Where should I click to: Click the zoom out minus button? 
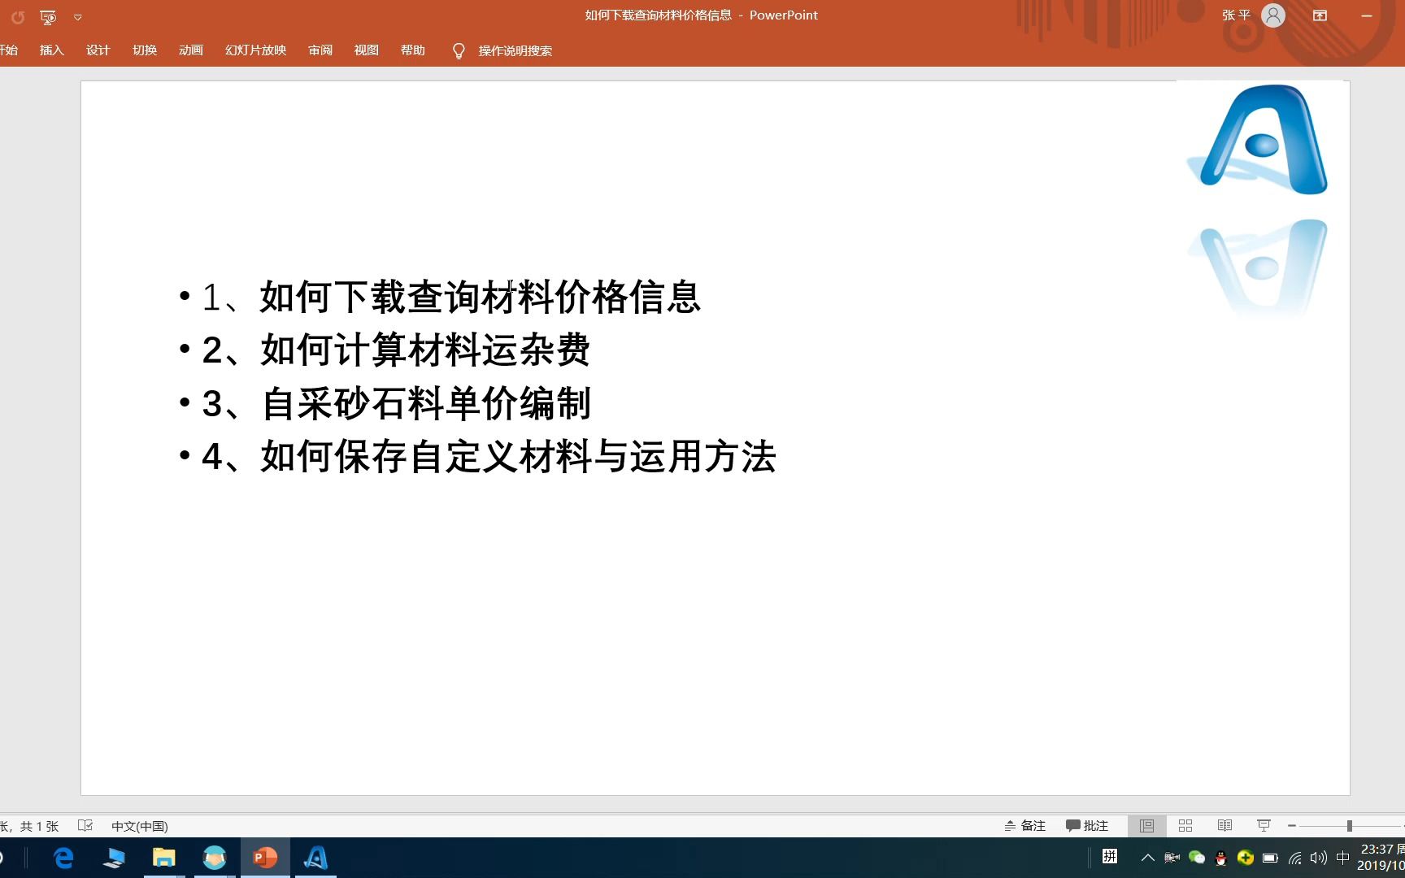coord(1291,826)
